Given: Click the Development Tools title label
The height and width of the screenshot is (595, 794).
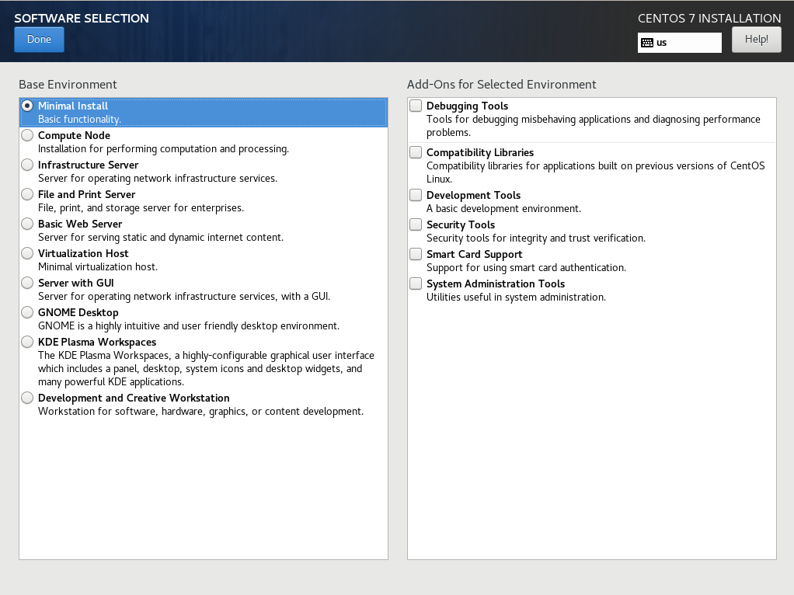Looking at the screenshot, I should coord(473,196).
